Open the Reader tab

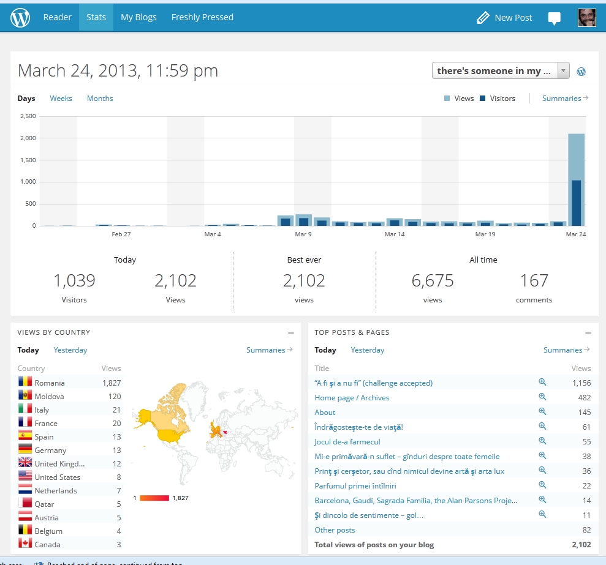coord(58,17)
